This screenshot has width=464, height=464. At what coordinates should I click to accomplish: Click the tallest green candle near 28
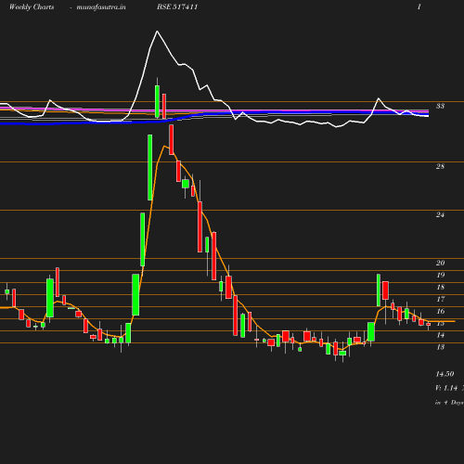[x=149, y=167]
